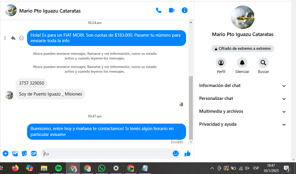Send a thumbs-up like
This screenshot has width=296, height=174.
pyautogui.click(x=188, y=153)
